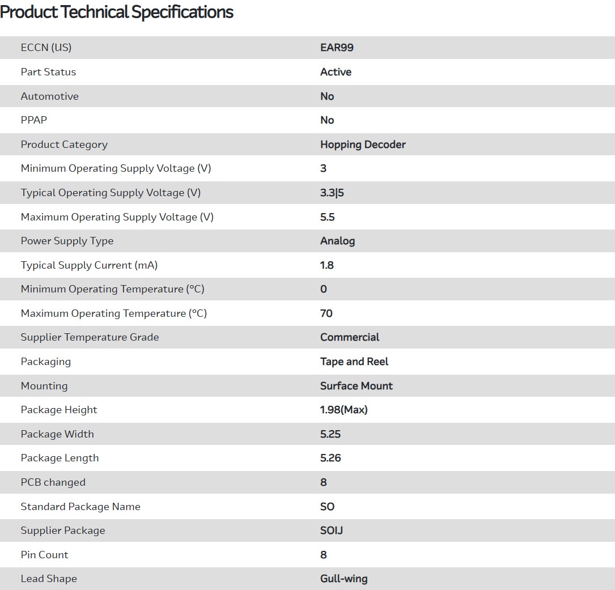Image resolution: width=615 pixels, height=590 pixels.
Task: Click the Gull-wing lead shape value
Action: pos(343,579)
